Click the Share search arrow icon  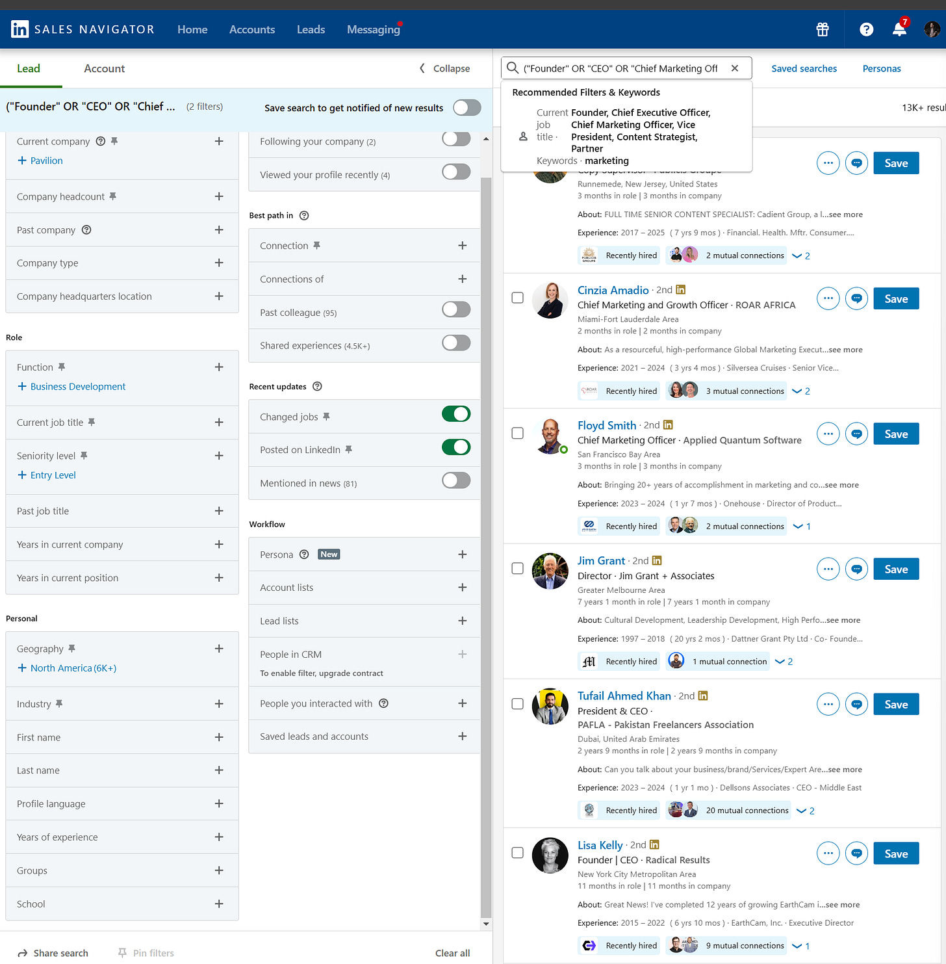click(23, 953)
